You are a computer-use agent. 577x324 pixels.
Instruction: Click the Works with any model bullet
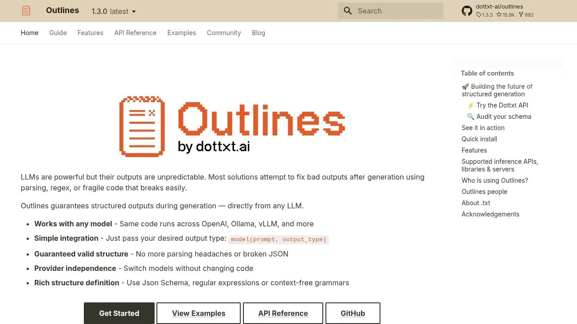pyautogui.click(x=174, y=224)
